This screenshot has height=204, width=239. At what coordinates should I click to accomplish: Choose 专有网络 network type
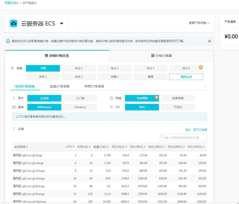(142, 98)
